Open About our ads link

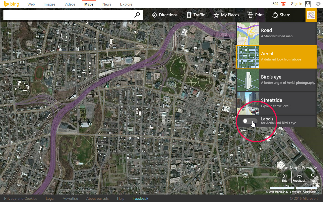click(97, 198)
